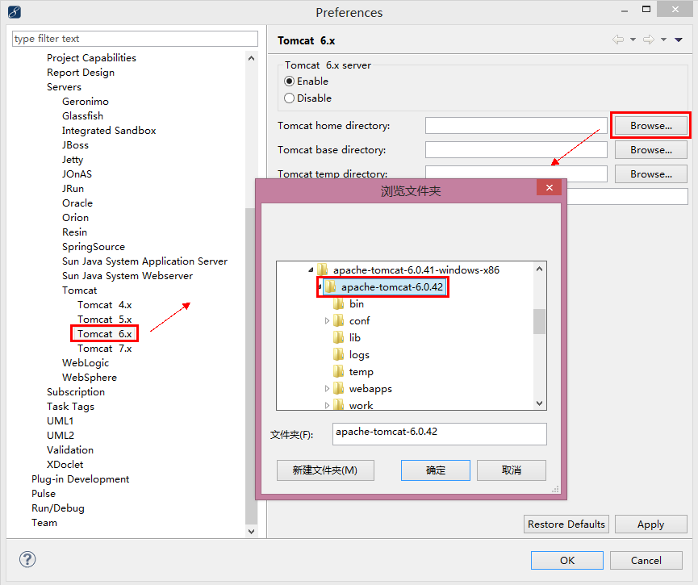Image resolution: width=698 pixels, height=585 pixels.
Task: Click the apache-tomcat-6.0.41-windows-x86 folder icon
Action: [322, 270]
